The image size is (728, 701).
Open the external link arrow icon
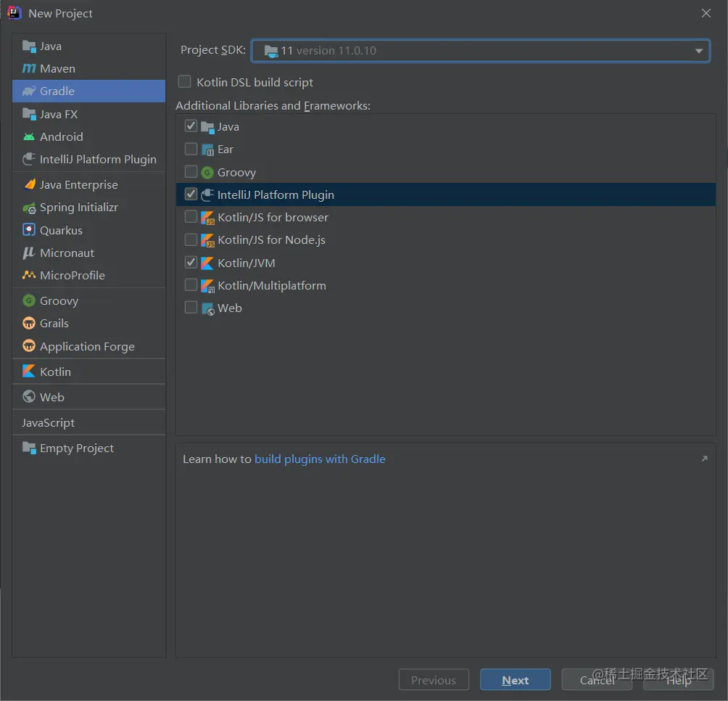[x=704, y=459]
